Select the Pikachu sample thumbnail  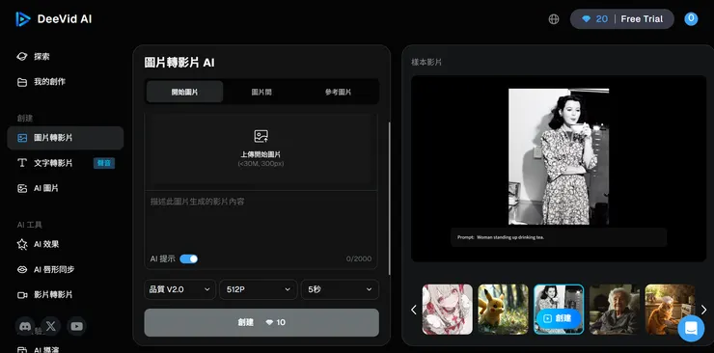[503, 310]
